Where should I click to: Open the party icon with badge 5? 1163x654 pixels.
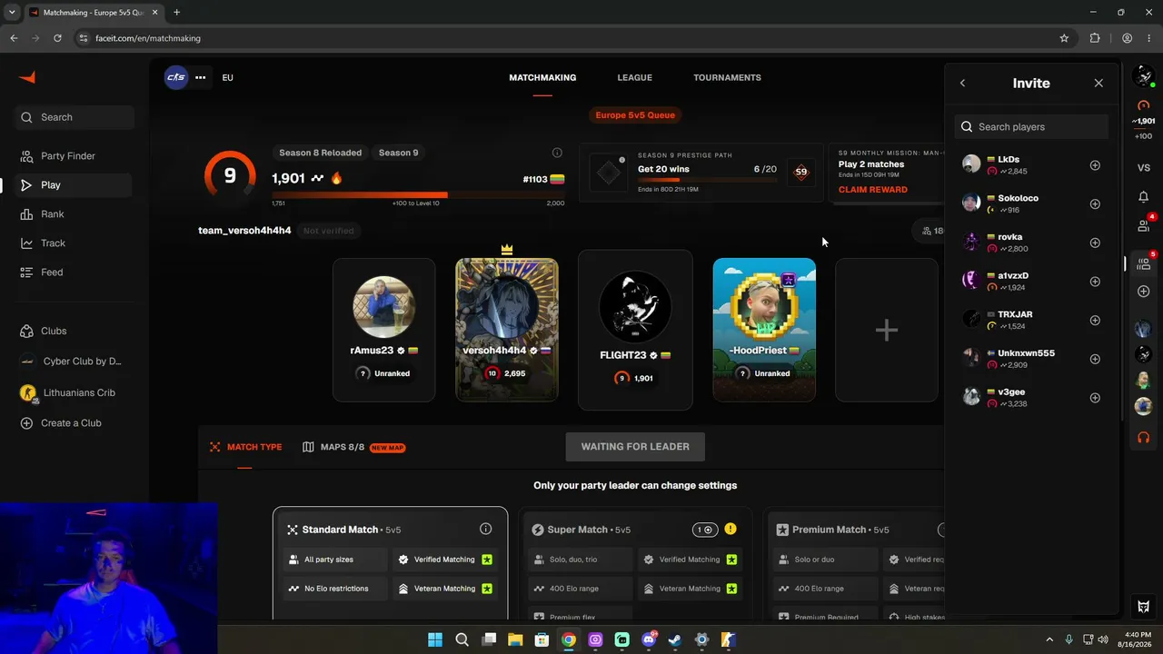1144,263
